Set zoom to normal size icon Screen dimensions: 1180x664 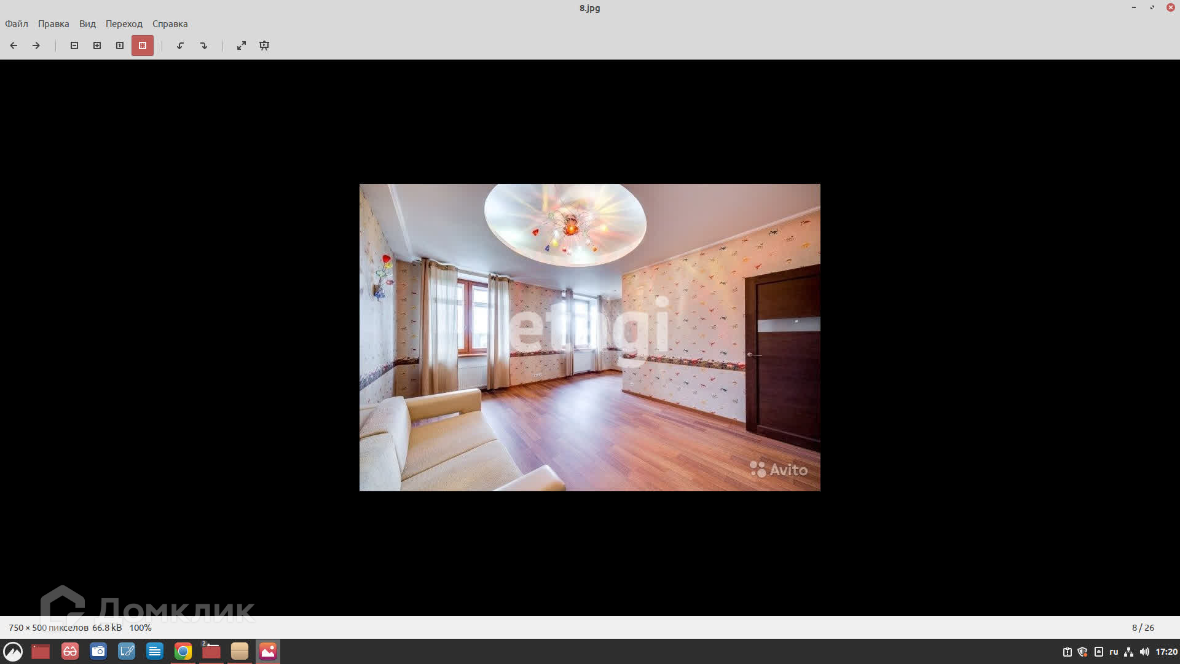point(120,45)
